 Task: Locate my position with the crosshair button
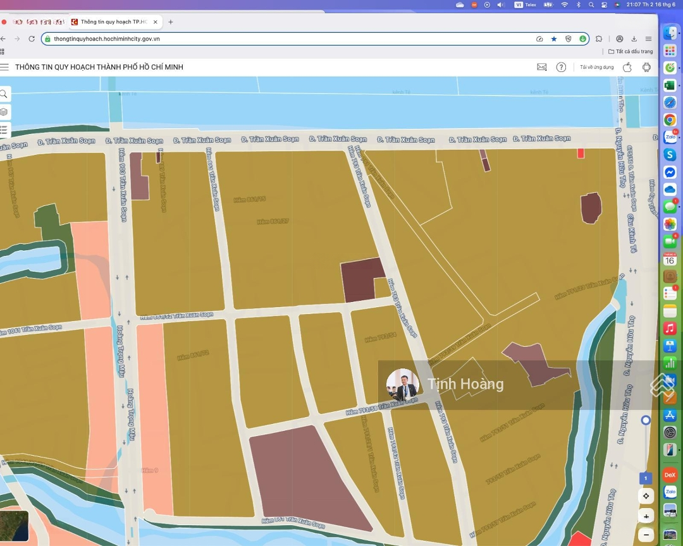pos(646,496)
